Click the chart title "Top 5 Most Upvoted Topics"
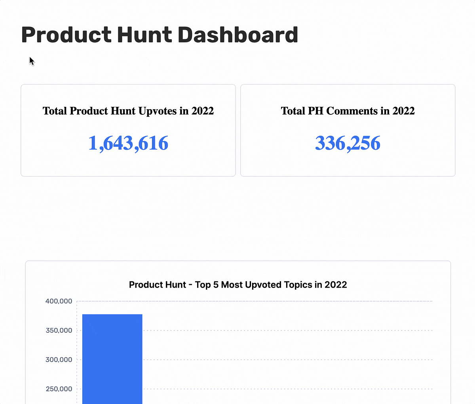Screen dimensions: 475x404 (x=237, y=285)
